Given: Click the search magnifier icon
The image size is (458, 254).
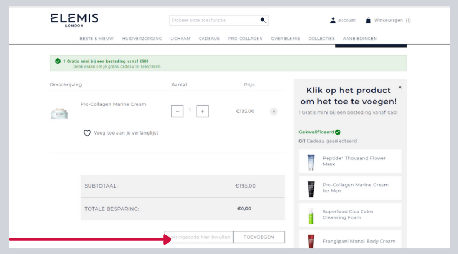Looking at the screenshot, I should [x=263, y=20].
